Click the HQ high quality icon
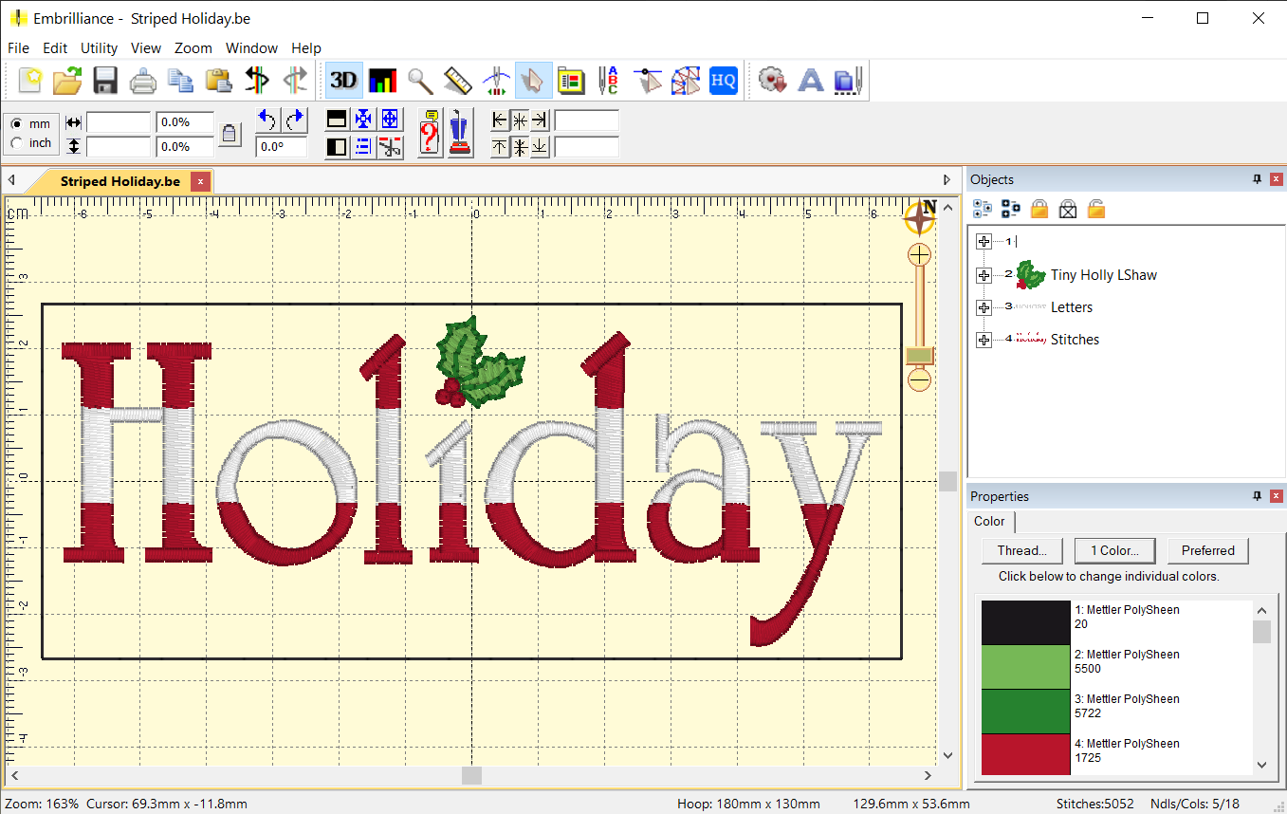 click(723, 82)
